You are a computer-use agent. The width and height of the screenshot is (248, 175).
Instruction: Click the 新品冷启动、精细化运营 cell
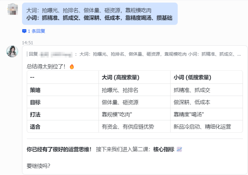[x=202, y=127]
